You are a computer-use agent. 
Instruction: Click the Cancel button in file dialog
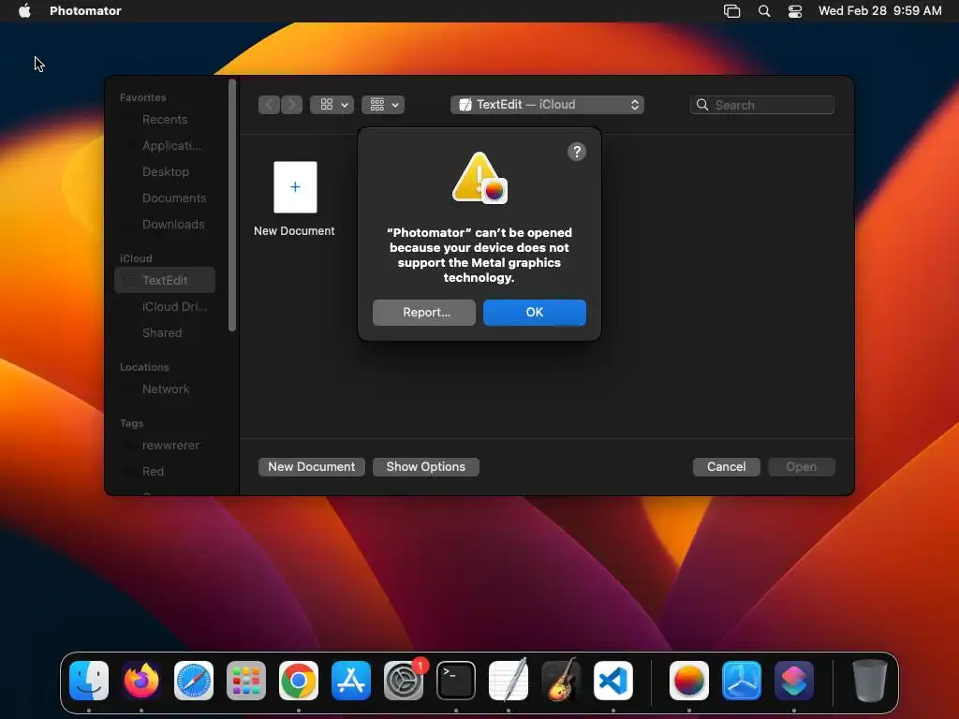click(726, 466)
